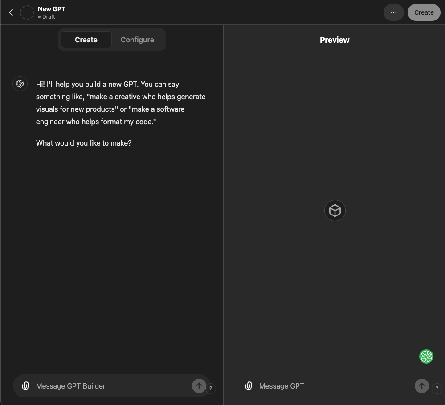Open the three-dots more options menu
Screen dimensions: 445x405
coord(393,12)
